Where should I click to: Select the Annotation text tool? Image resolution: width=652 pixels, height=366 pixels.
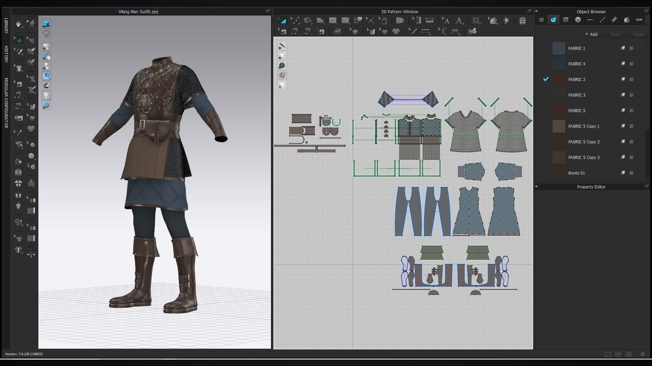click(459, 20)
